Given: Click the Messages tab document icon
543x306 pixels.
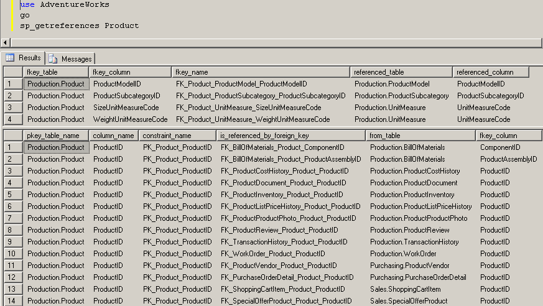Looking at the screenshot, I should click(53, 59).
